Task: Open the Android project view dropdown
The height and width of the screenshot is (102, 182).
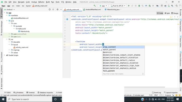Action: click(9, 9)
